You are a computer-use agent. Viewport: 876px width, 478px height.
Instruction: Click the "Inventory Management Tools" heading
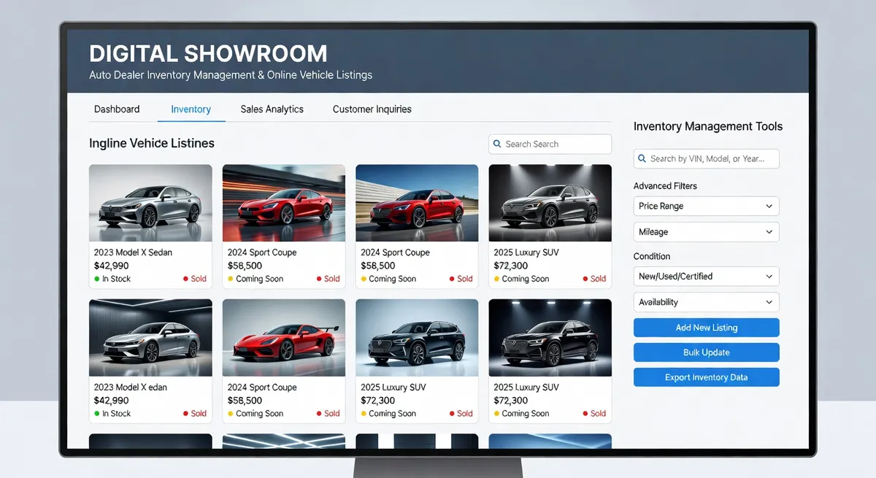(x=708, y=126)
